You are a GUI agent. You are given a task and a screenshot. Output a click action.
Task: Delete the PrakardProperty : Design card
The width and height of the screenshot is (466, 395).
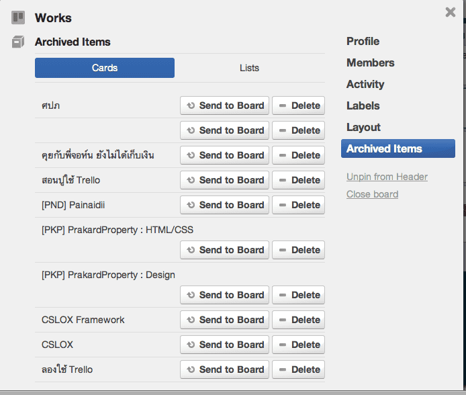click(298, 295)
